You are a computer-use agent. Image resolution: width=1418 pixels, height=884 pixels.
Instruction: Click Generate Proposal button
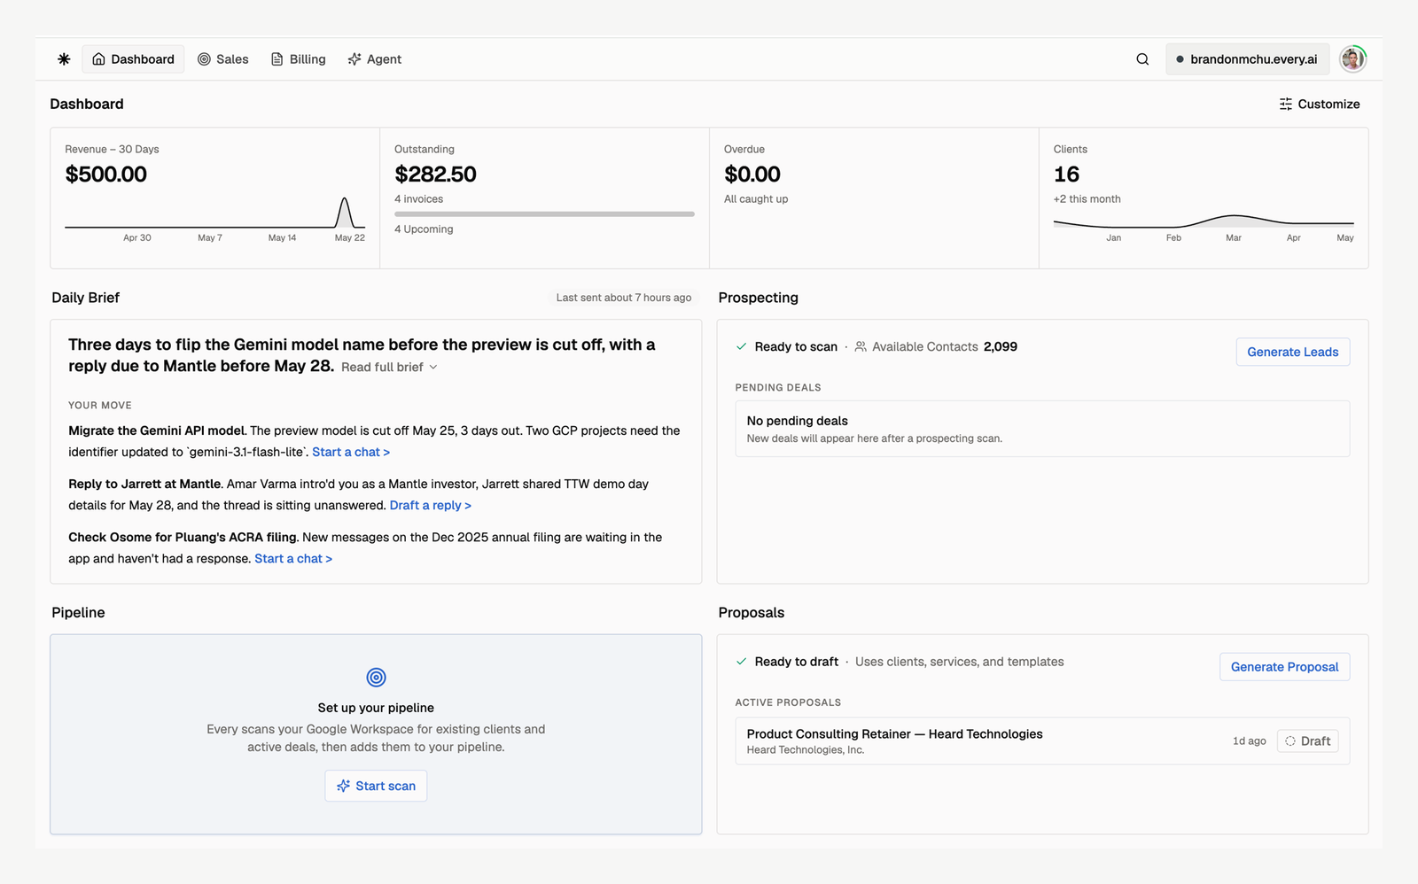(1284, 667)
